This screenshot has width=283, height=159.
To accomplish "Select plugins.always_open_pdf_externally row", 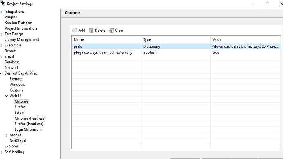I will click(x=176, y=53).
